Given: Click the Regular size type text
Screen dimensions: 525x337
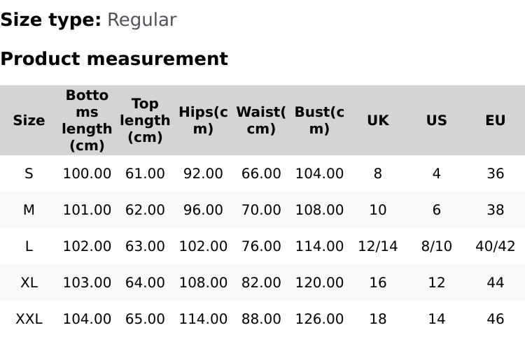Looking at the screenshot, I should coord(141,20).
